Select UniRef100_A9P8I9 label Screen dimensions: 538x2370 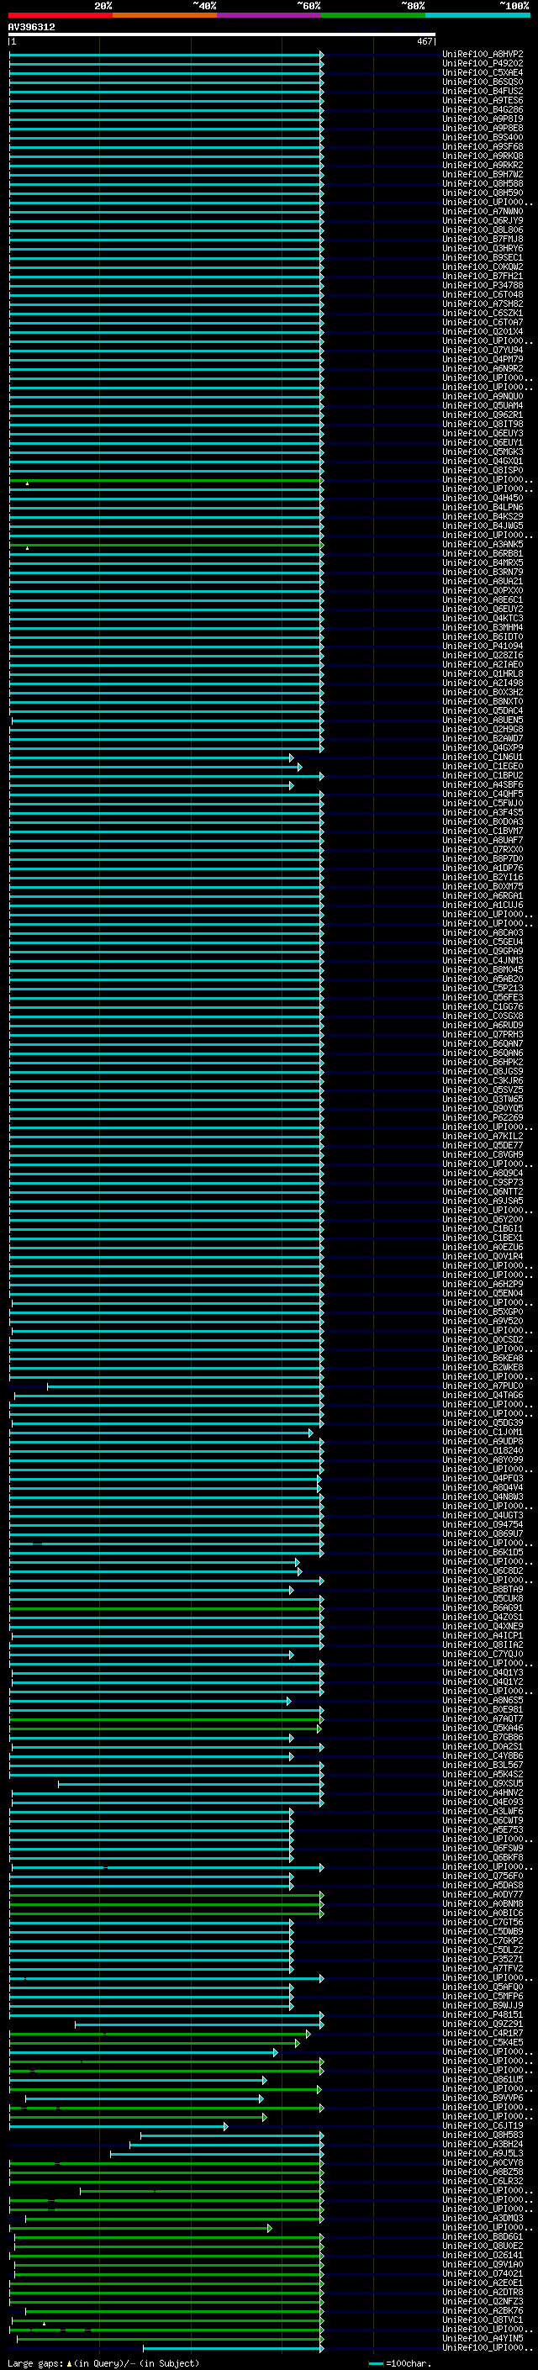pos(483,119)
